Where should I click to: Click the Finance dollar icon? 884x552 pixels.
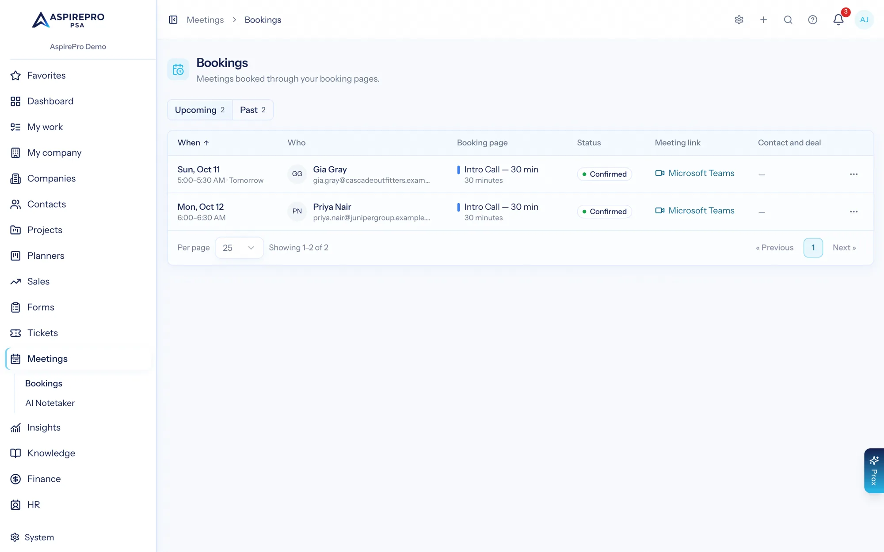pos(15,479)
